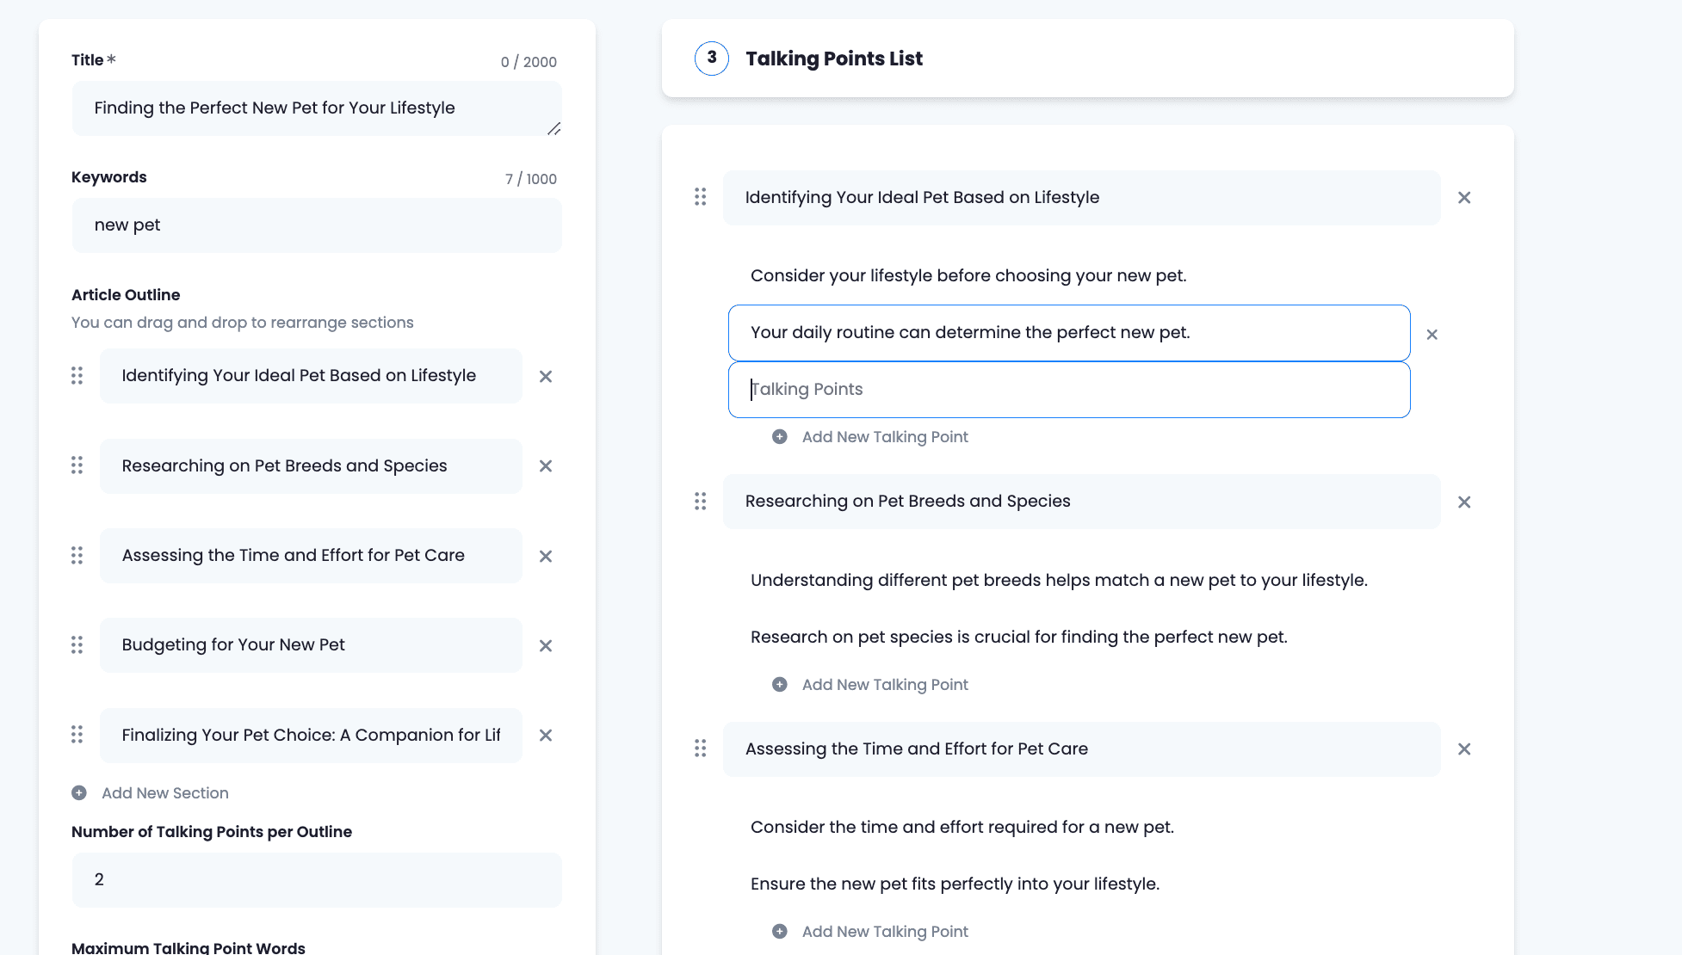Click drag handle for 'Assessing the Time' outline
Viewport: 1682px width, 955px height.
click(x=77, y=556)
